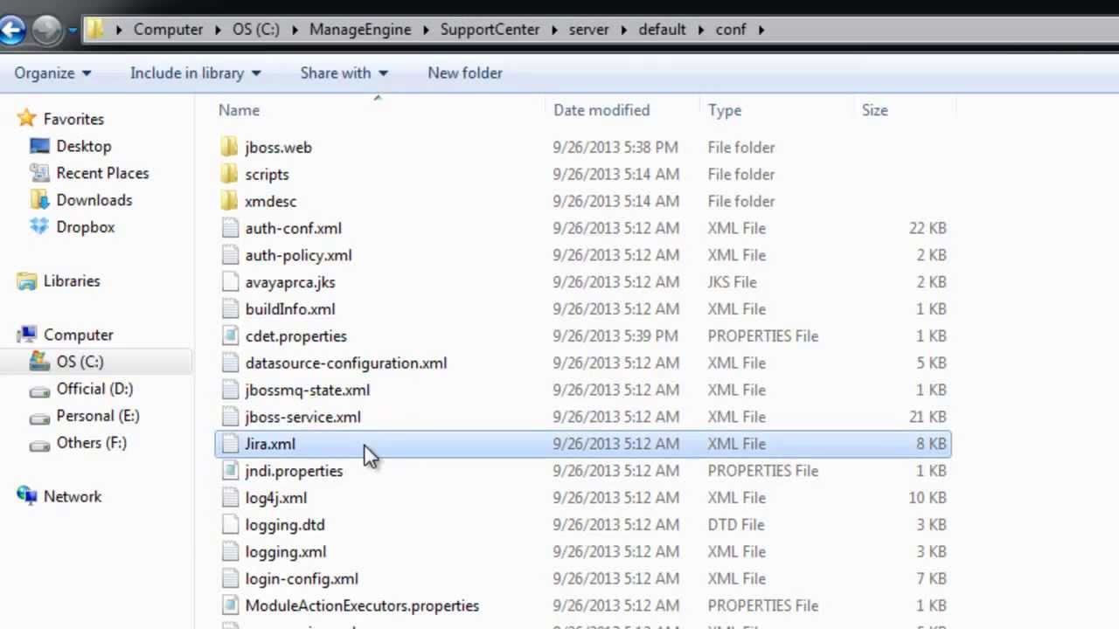Click the folder icon in address bar

[x=96, y=29]
